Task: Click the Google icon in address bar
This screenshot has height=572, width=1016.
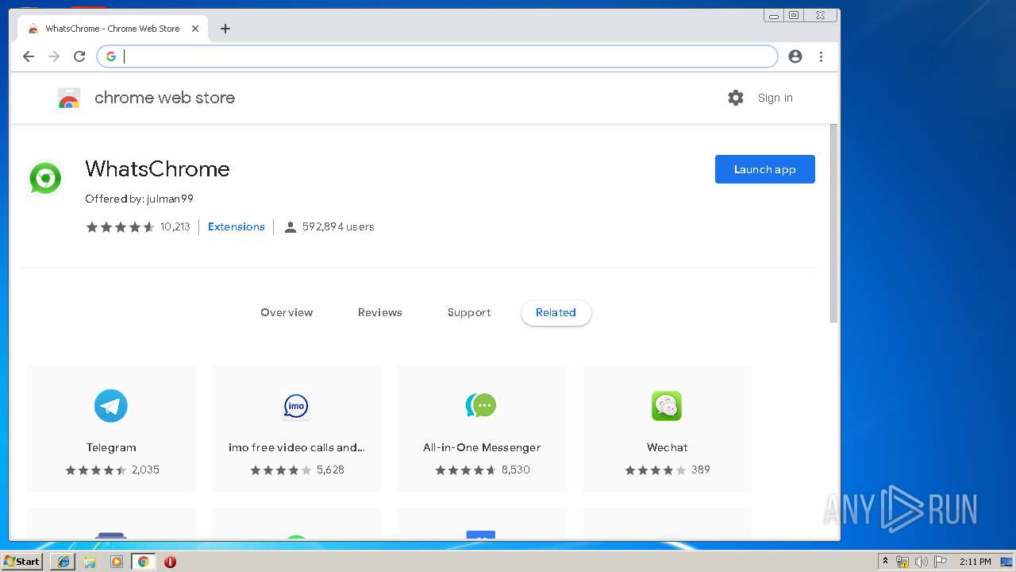Action: tap(111, 56)
